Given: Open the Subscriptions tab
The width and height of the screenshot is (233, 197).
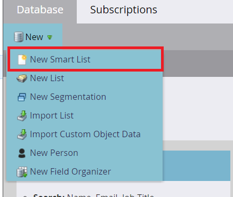Looking at the screenshot, I should pyautogui.click(x=124, y=10).
